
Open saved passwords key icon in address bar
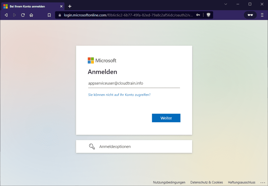click(198, 15)
